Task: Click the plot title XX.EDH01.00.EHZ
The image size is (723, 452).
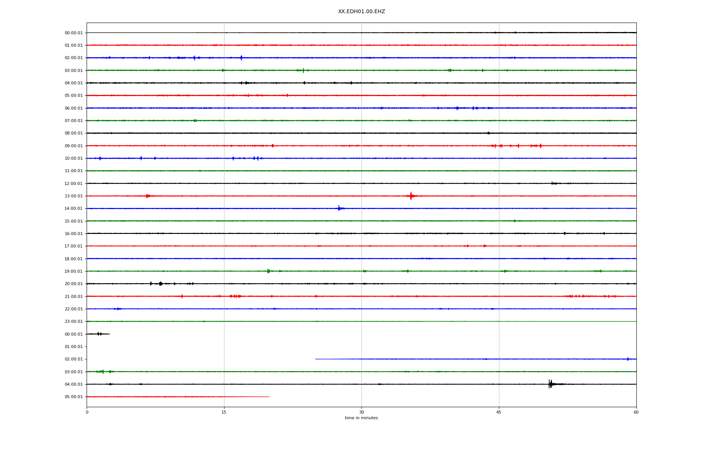Action: 361,12
